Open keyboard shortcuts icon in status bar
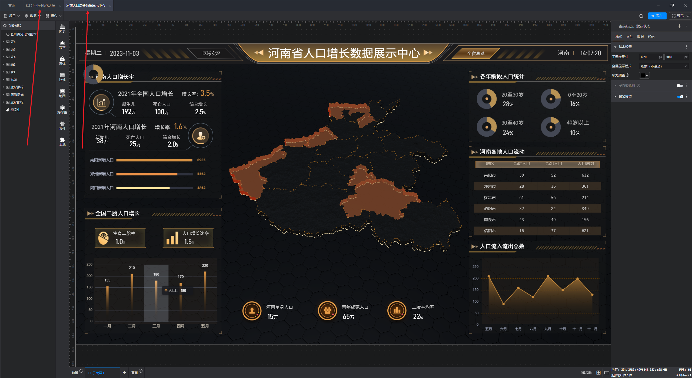 [607, 373]
